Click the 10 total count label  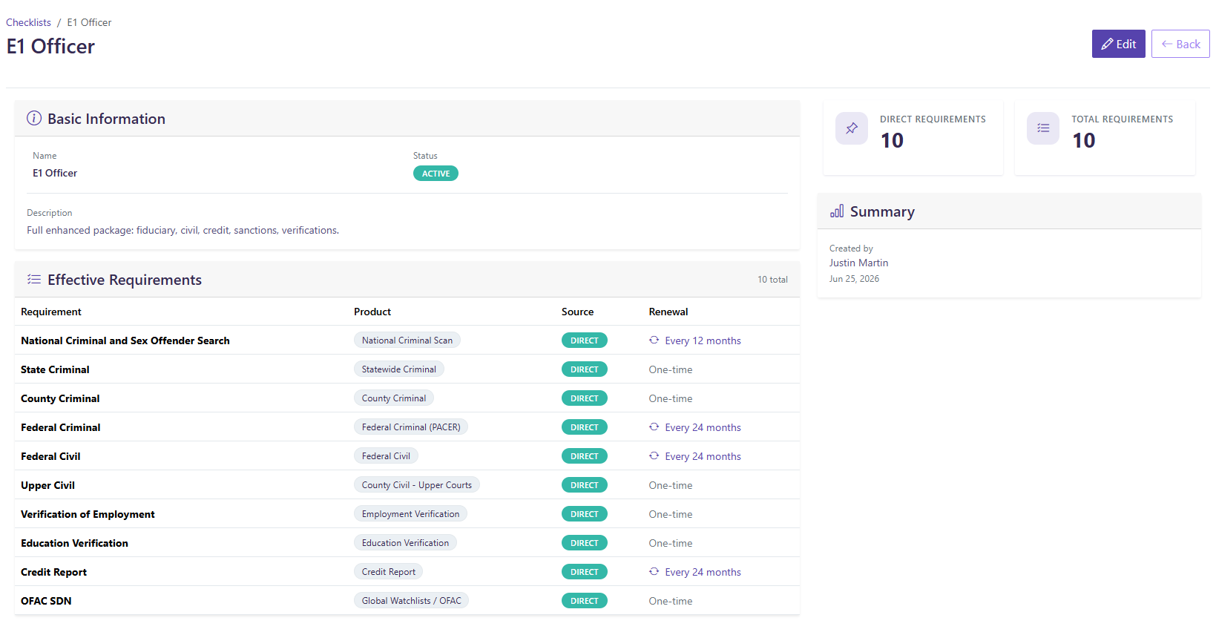772,280
